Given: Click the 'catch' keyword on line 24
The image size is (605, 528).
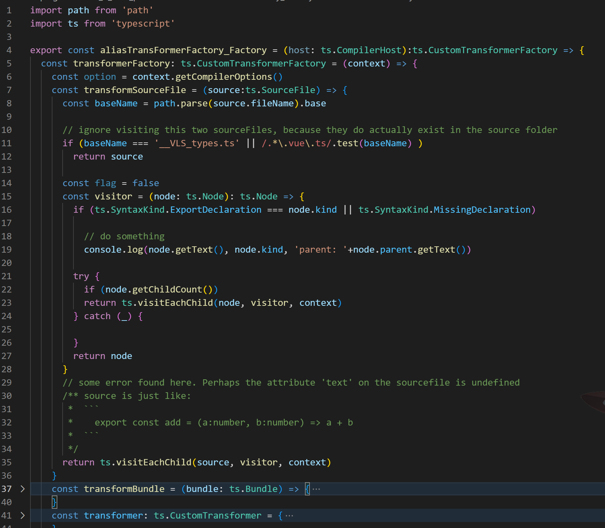Looking at the screenshot, I should (97, 316).
